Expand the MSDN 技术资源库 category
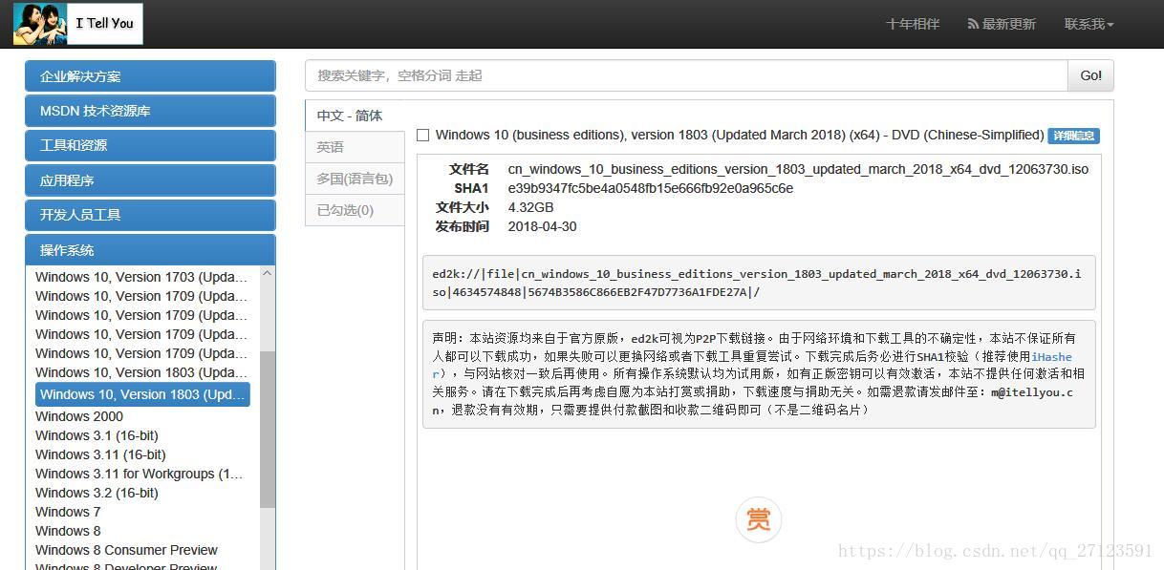 [150, 111]
